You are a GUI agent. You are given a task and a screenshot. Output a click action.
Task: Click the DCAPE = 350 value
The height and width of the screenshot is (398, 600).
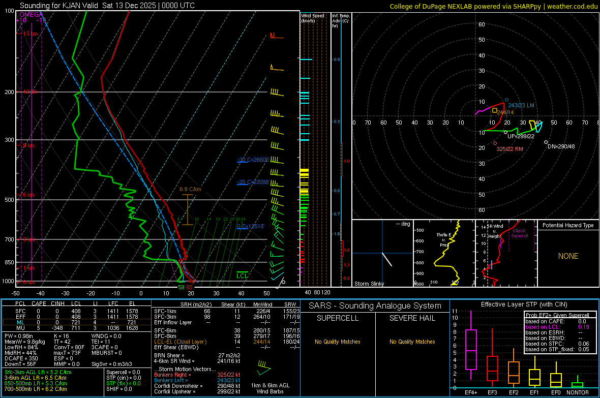(x=21, y=358)
